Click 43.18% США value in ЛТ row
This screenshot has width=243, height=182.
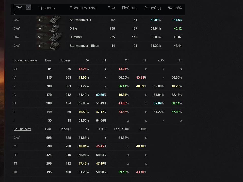[x=141, y=172]
